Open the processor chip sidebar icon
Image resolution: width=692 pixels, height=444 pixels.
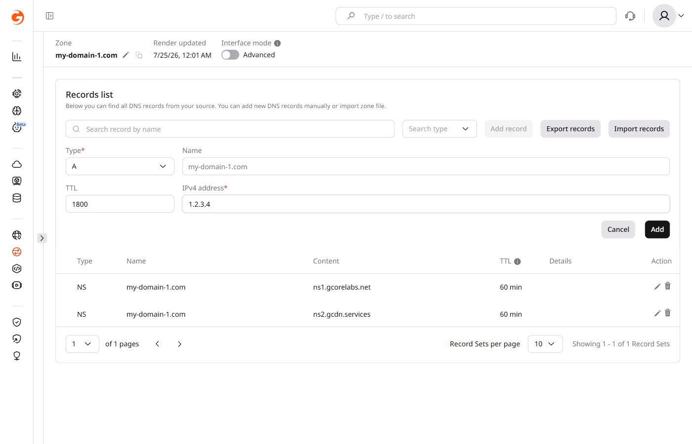click(17, 94)
